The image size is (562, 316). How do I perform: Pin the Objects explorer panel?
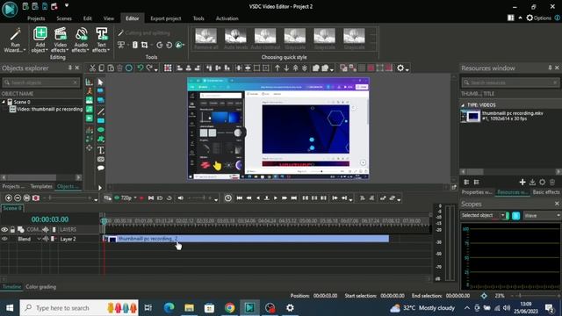[x=70, y=68]
